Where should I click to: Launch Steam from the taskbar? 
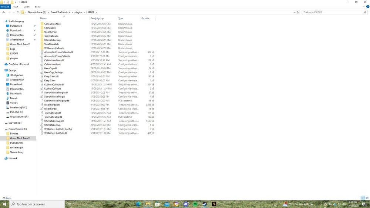tap(205, 204)
